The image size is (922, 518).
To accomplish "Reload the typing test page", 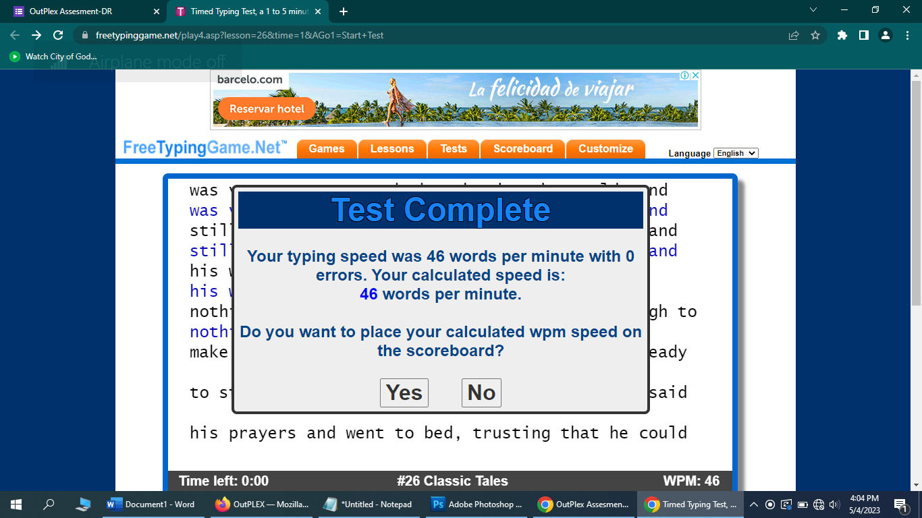I will click(x=58, y=35).
